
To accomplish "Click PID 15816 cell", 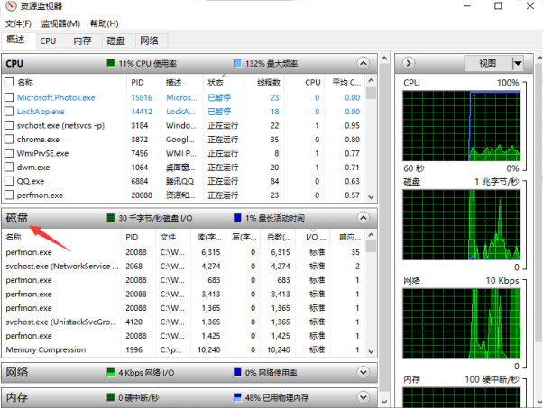I will click(x=142, y=97).
